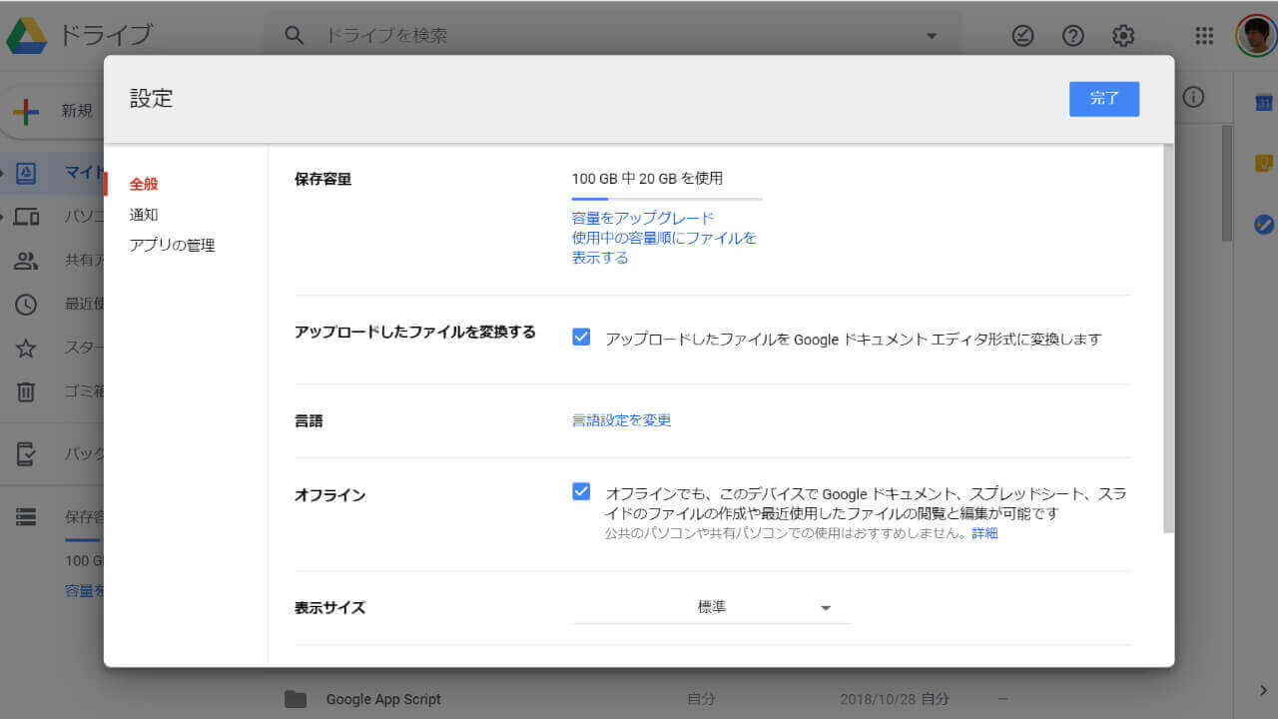Click the 完了 button
Screen dimensions: 1278x719
(1103, 99)
